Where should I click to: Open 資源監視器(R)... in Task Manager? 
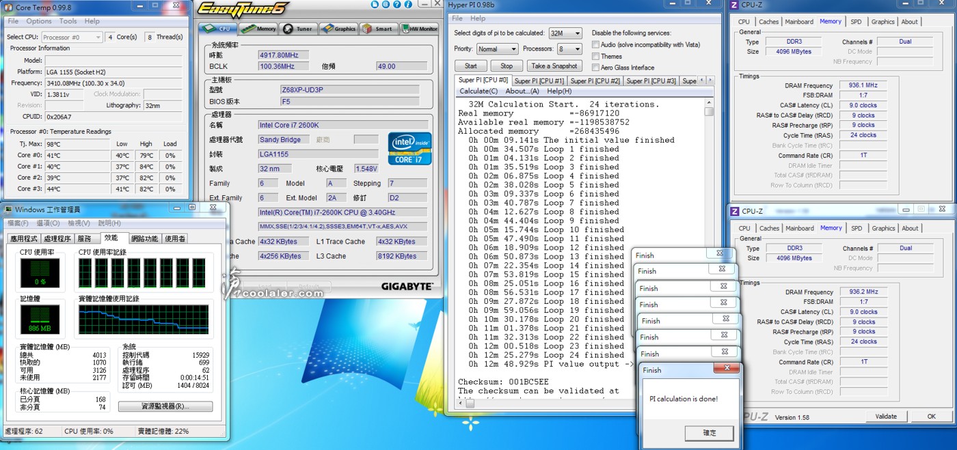click(x=165, y=406)
